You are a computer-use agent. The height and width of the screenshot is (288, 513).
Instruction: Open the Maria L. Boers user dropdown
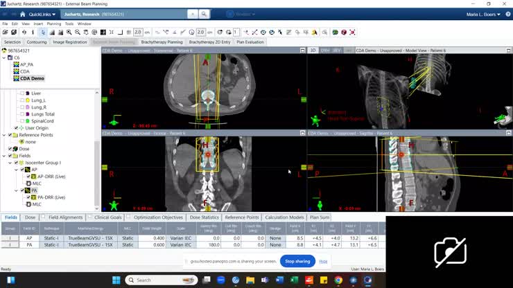click(483, 15)
